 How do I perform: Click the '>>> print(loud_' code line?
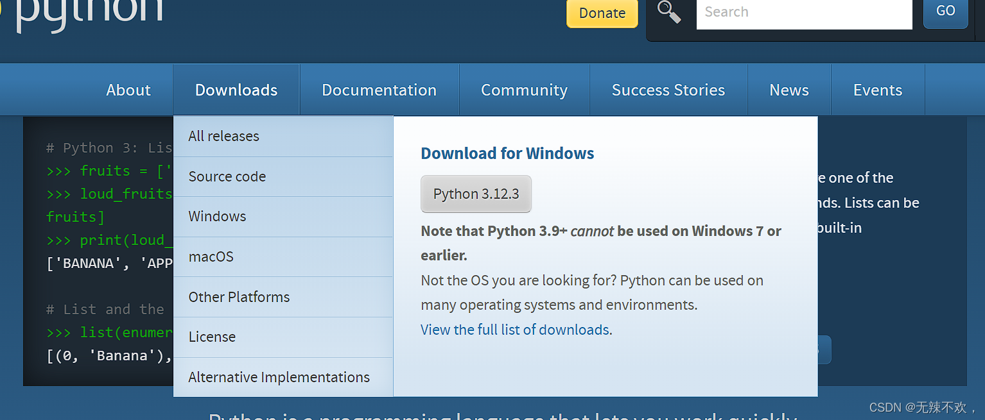[109, 240]
